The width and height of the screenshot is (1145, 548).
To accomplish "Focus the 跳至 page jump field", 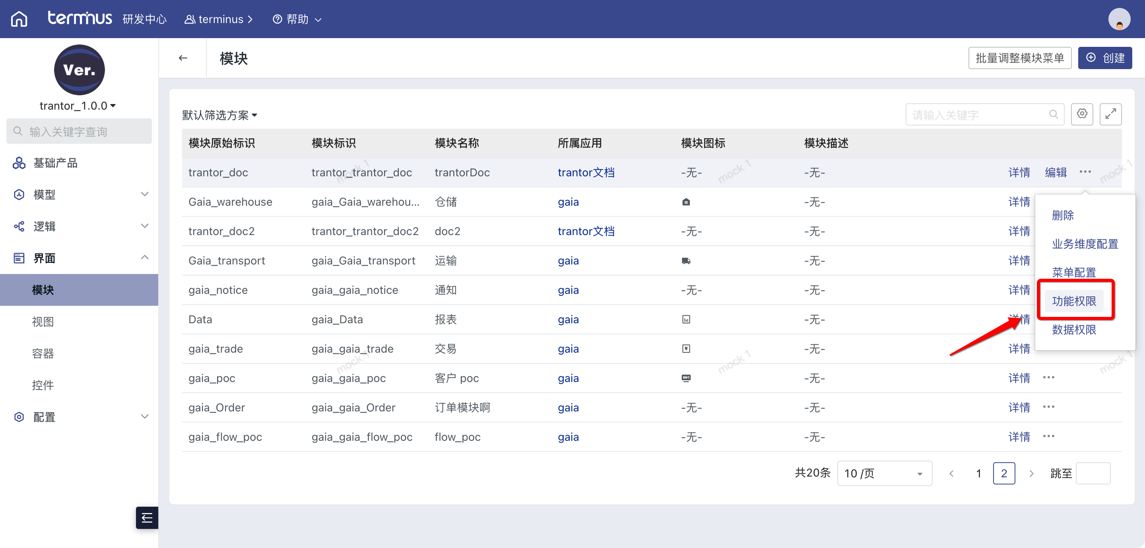I will click(x=1093, y=473).
